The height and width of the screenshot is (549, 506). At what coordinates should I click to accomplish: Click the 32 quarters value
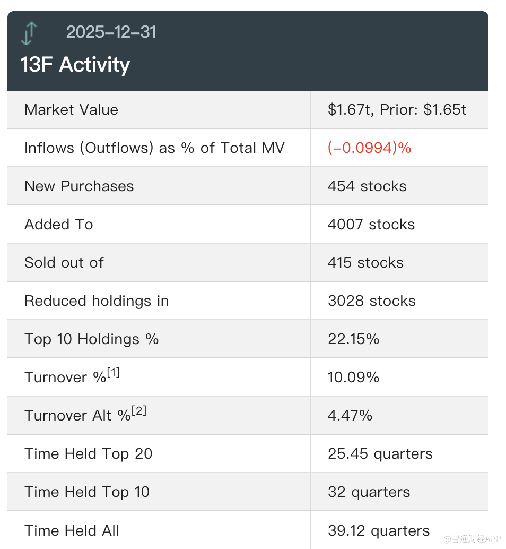(369, 492)
